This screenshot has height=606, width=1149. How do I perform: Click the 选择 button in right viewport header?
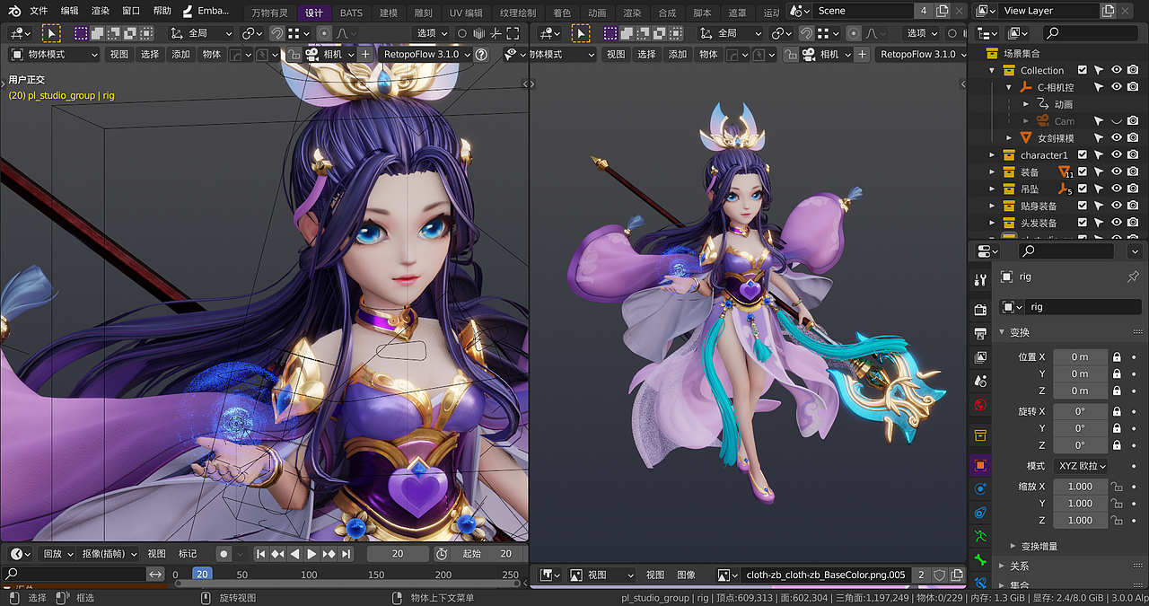tap(646, 54)
